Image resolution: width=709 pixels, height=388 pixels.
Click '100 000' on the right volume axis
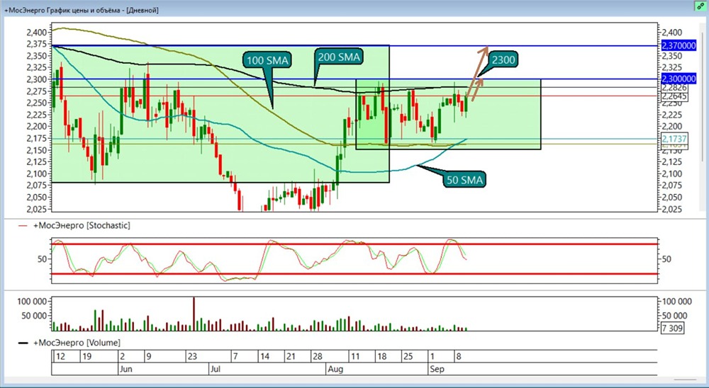click(677, 302)
